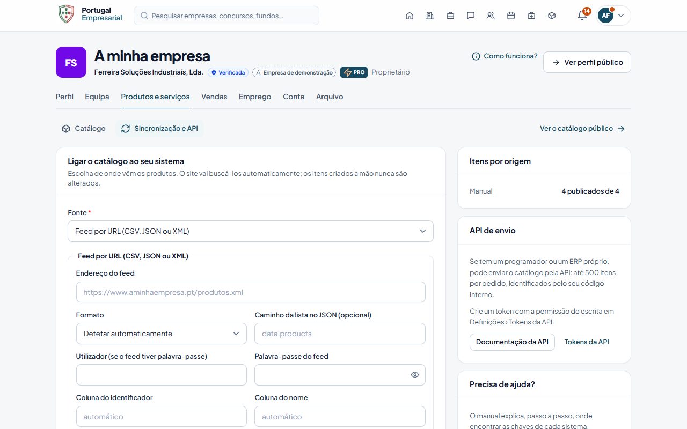
Task: Show the feed password with eye icon
Action: coord(415,375)
